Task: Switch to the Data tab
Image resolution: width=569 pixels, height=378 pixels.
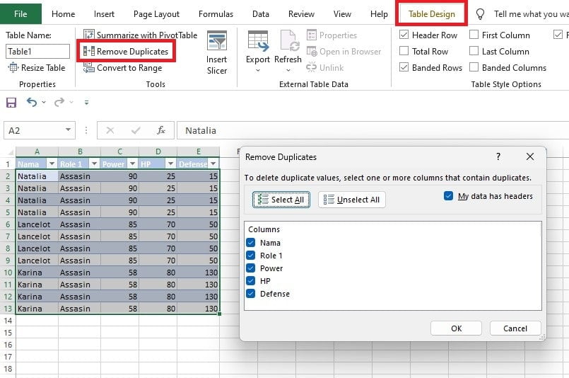Action: click(261, 14)
